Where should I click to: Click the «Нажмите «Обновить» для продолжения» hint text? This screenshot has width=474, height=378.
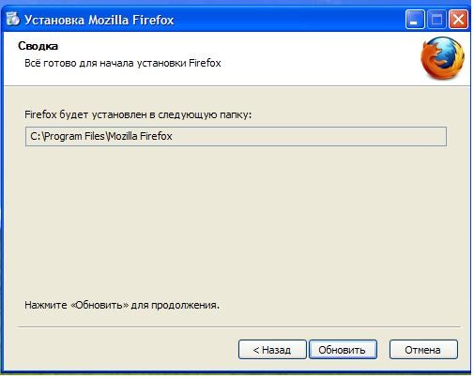pos(122,305)
